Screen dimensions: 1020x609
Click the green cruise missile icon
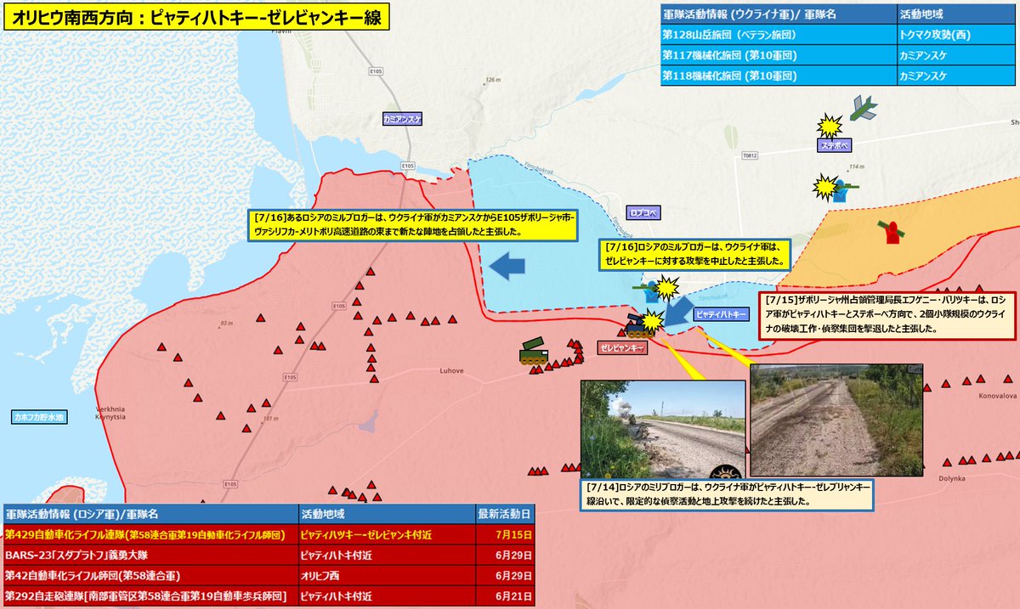point(862,108)
